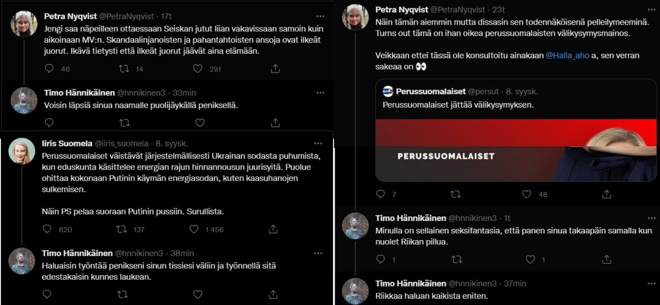Open more options on Petra Nyqvist's 23t tweet
The image size is (660, 305).
652,9
